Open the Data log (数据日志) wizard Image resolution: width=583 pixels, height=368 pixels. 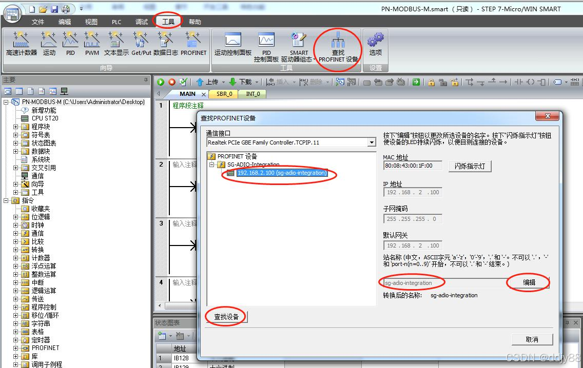point(165,44)
